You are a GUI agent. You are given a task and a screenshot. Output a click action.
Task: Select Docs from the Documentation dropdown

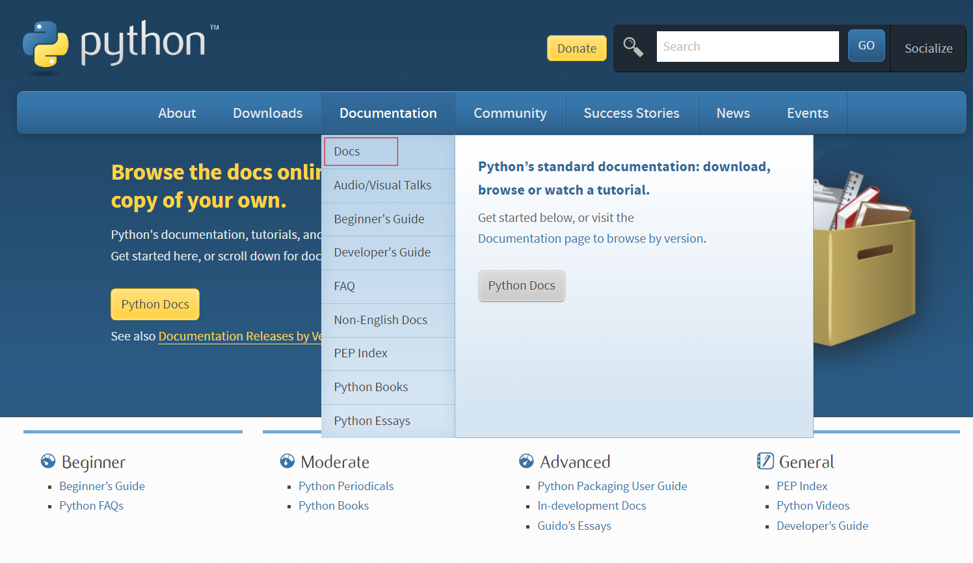tap(360, 151)
